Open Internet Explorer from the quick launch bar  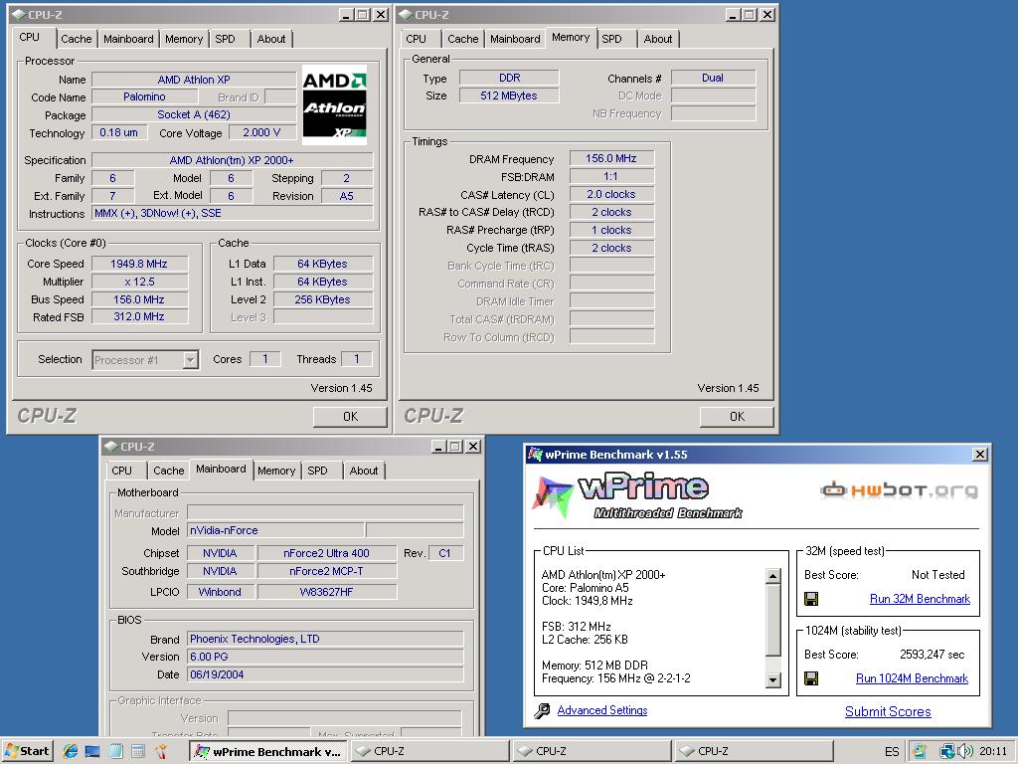click(71, 751)
